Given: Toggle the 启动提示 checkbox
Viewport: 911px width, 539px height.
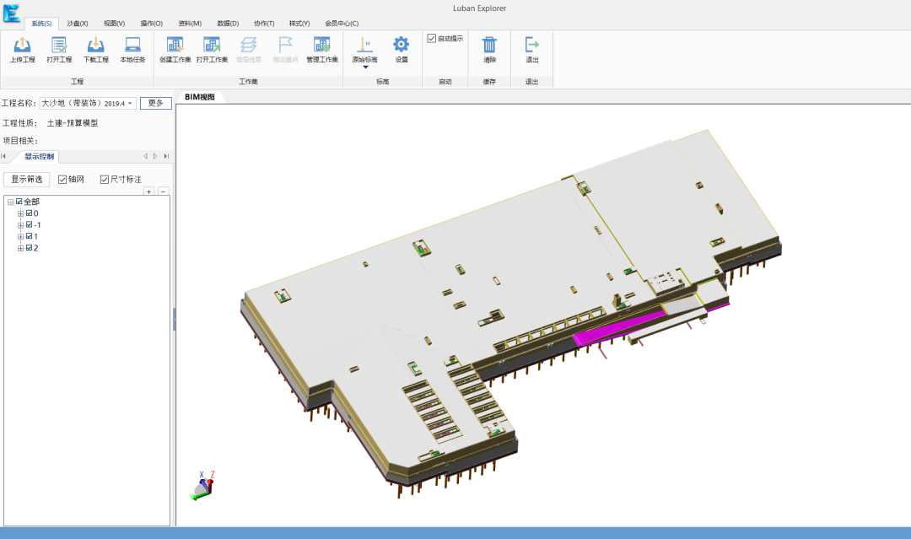Looking at the screenshot, I should tap(432, 38).
